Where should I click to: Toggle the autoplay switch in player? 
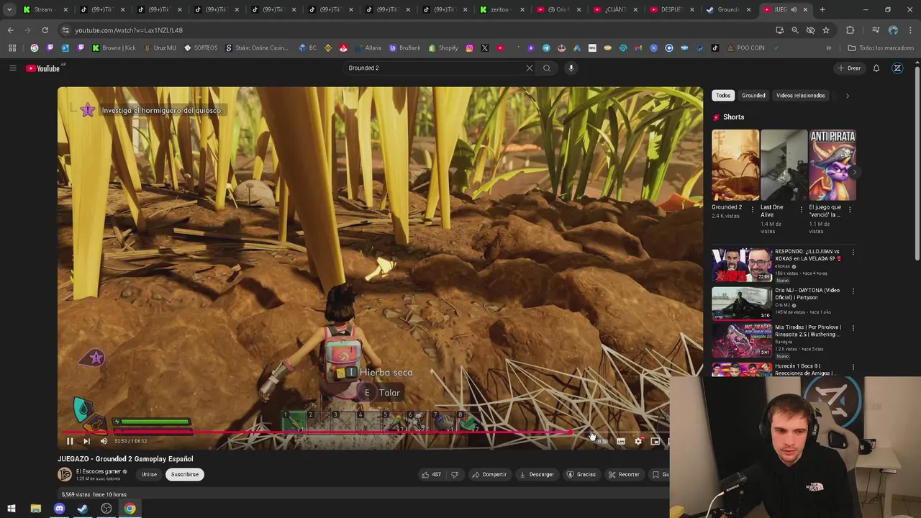click(602, 441)
